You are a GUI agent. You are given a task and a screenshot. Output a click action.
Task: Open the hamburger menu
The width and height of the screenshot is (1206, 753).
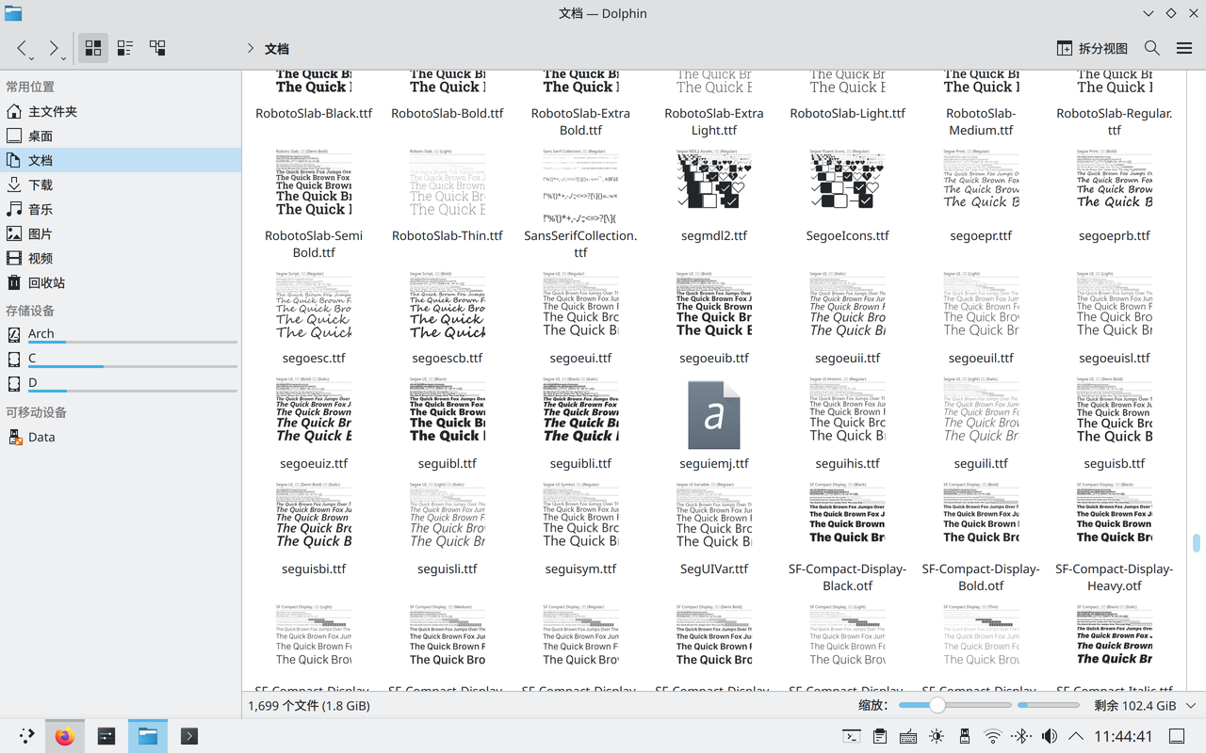point(1184,48)
